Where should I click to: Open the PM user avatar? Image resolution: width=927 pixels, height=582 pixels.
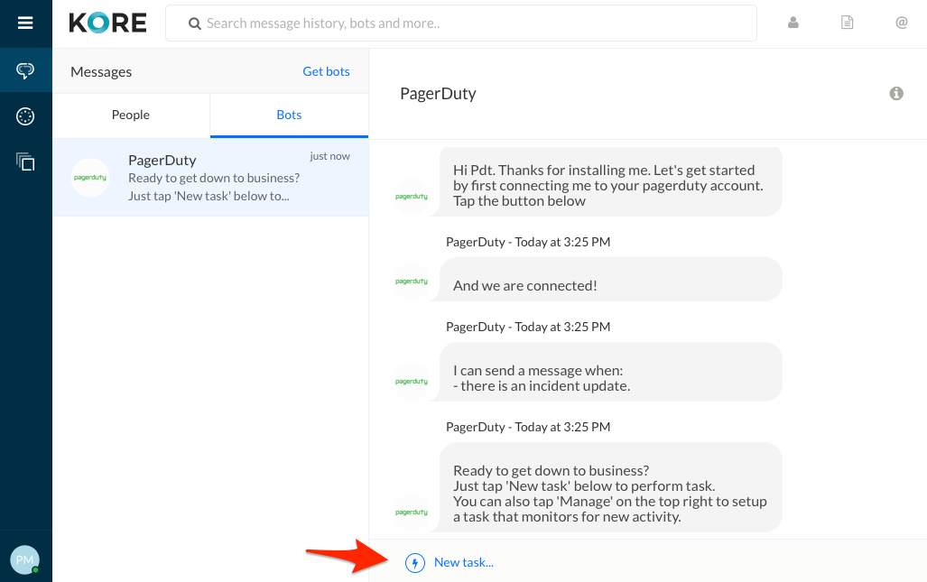coord(24,560)
